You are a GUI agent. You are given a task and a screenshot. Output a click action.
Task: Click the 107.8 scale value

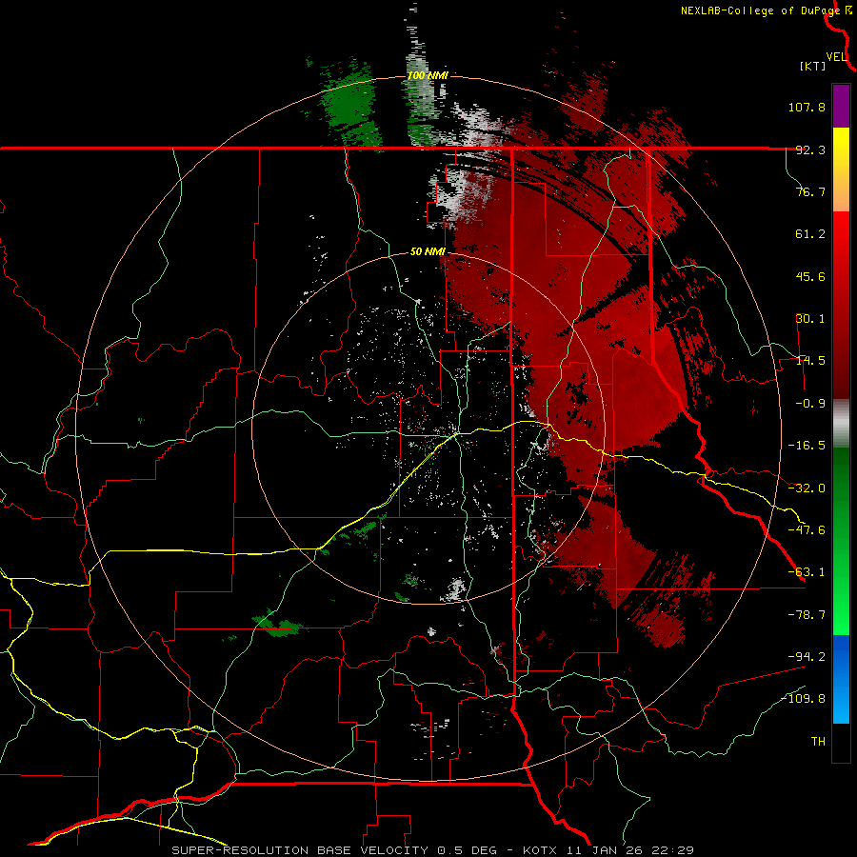807,107
